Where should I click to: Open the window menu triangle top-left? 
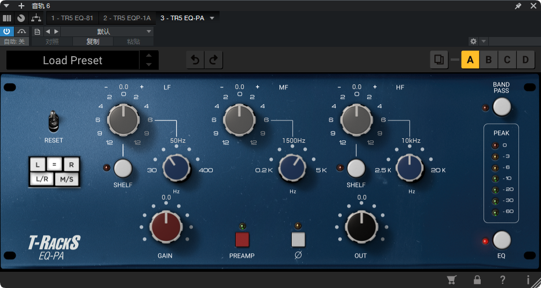tap(6, 6)
